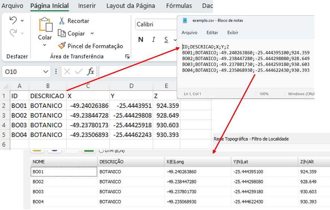Open Arquivo menu in Bloco de notas
The height and width of the screenshot is (210, 330).
point(189,33)
